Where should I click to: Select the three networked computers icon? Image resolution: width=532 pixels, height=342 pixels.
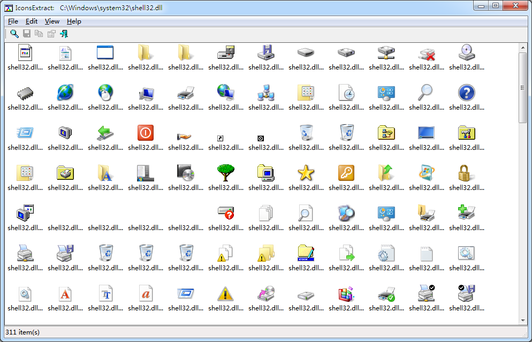point(266,93)
